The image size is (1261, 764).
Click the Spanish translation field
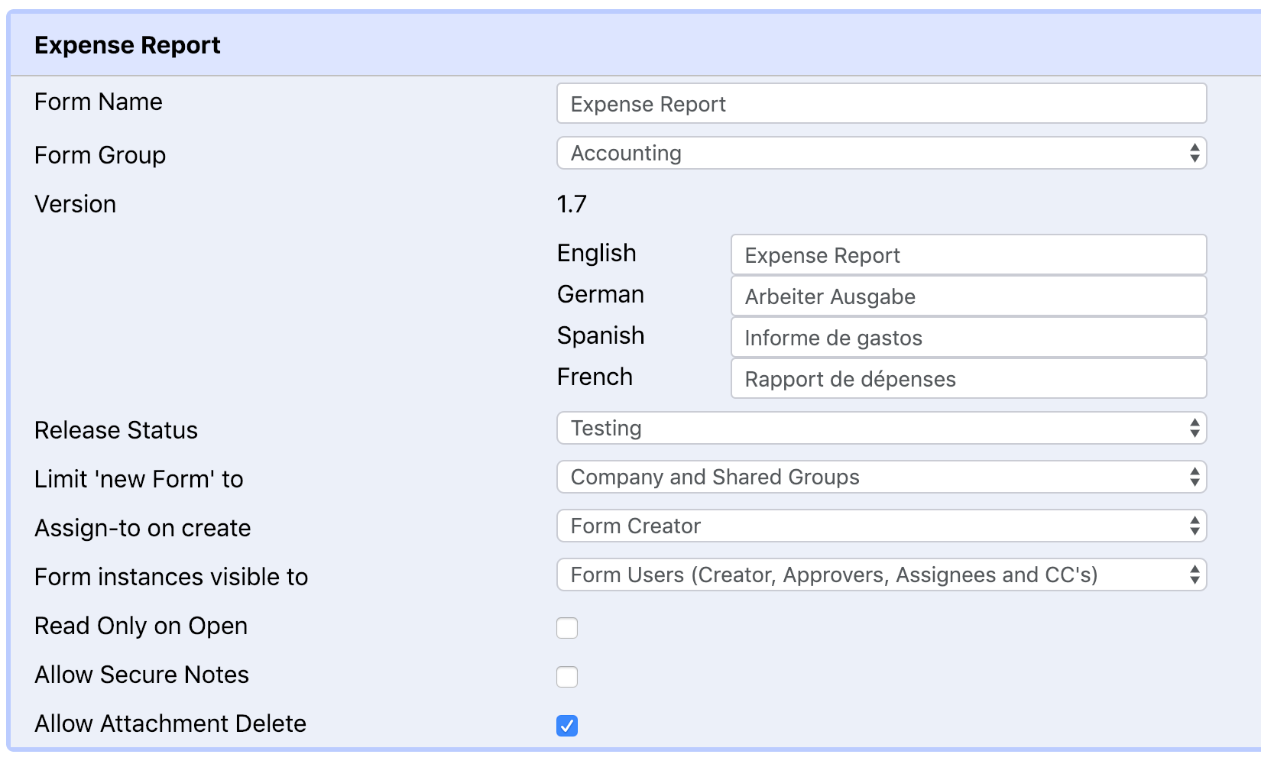click(967, 337)
